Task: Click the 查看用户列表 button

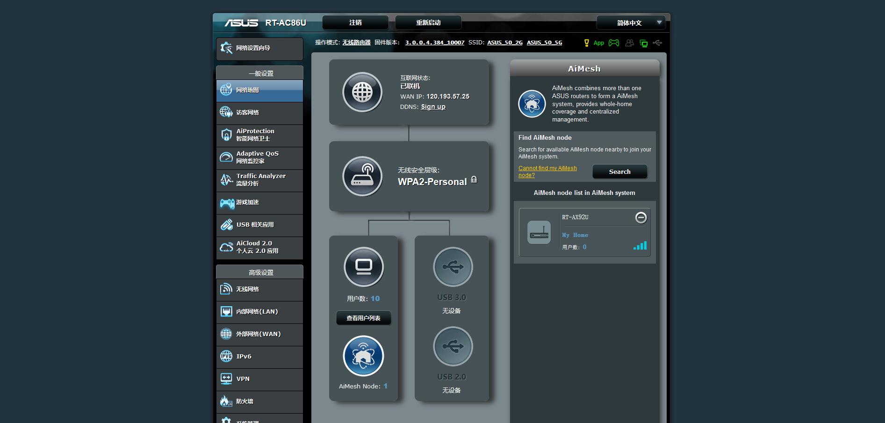Action: tap(363, 318)
